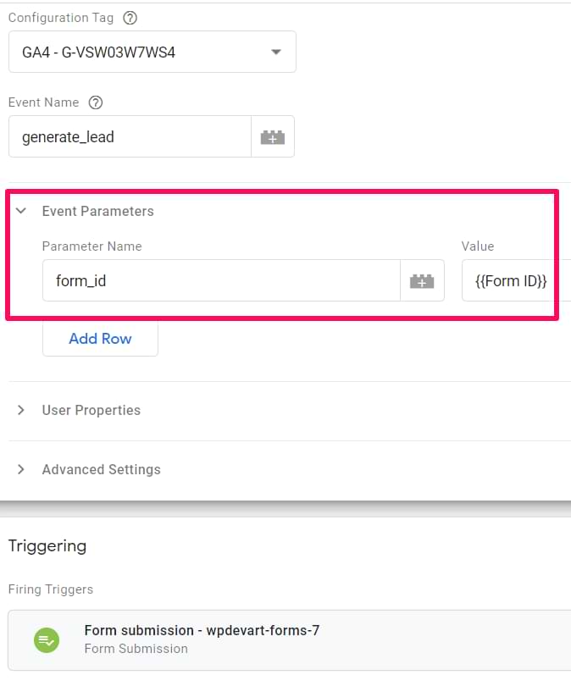Click the Form Submission trigger type label
The width and height of the screenshot is (571, 686).
pyautogui.click(x=136, y=649)
